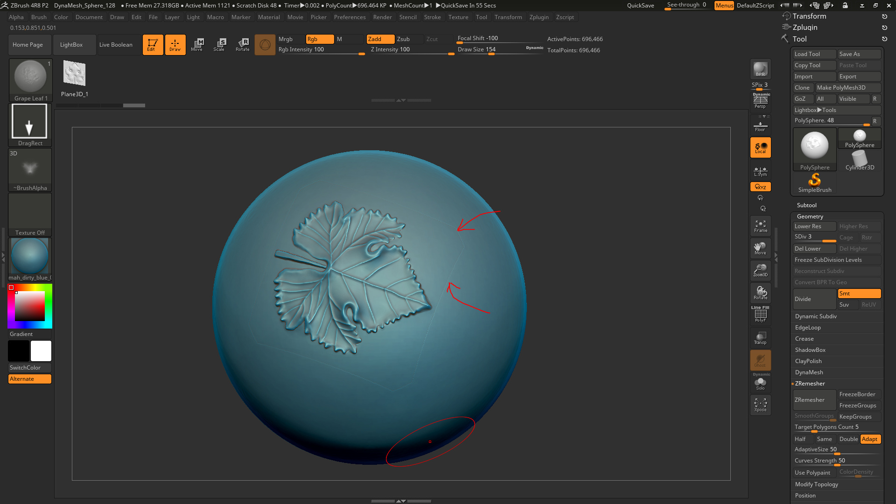Expand the ShadowBox section

point(810,350)
